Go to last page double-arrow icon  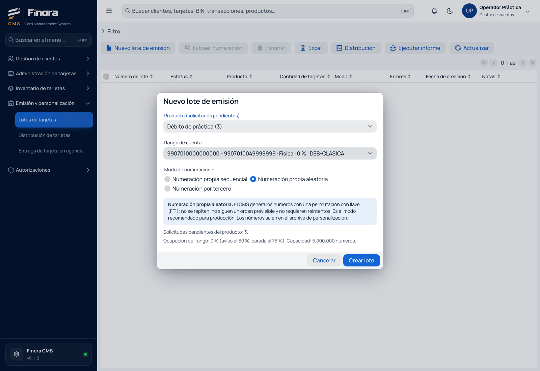pos(533,63)
